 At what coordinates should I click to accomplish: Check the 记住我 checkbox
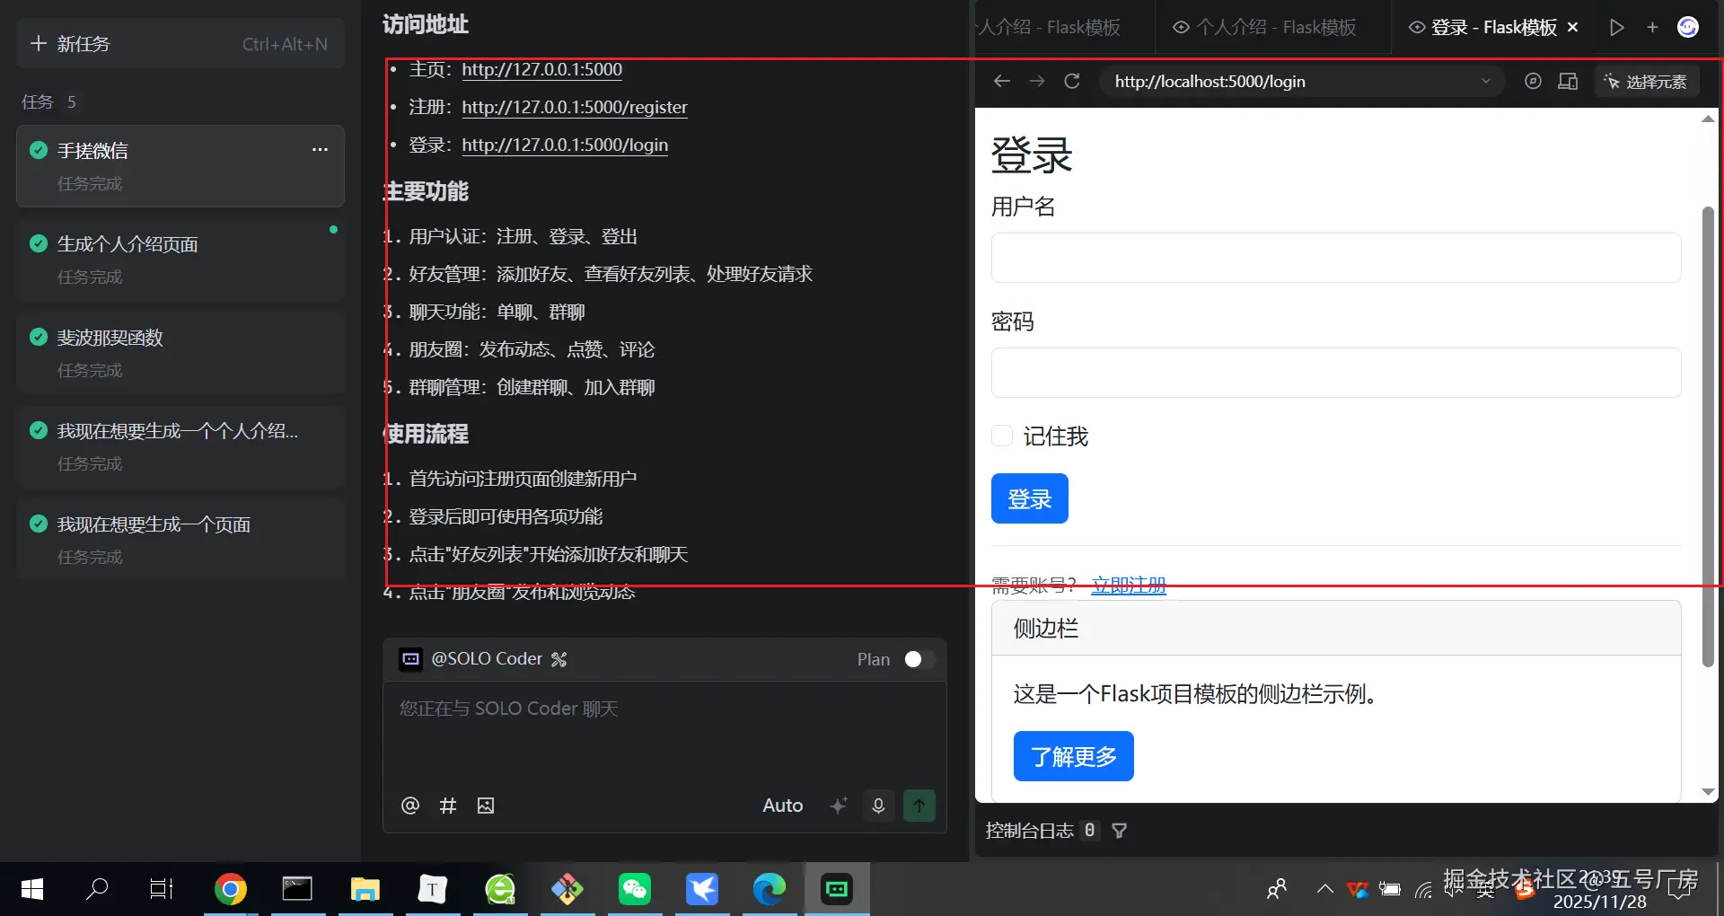click(1002, 436)
